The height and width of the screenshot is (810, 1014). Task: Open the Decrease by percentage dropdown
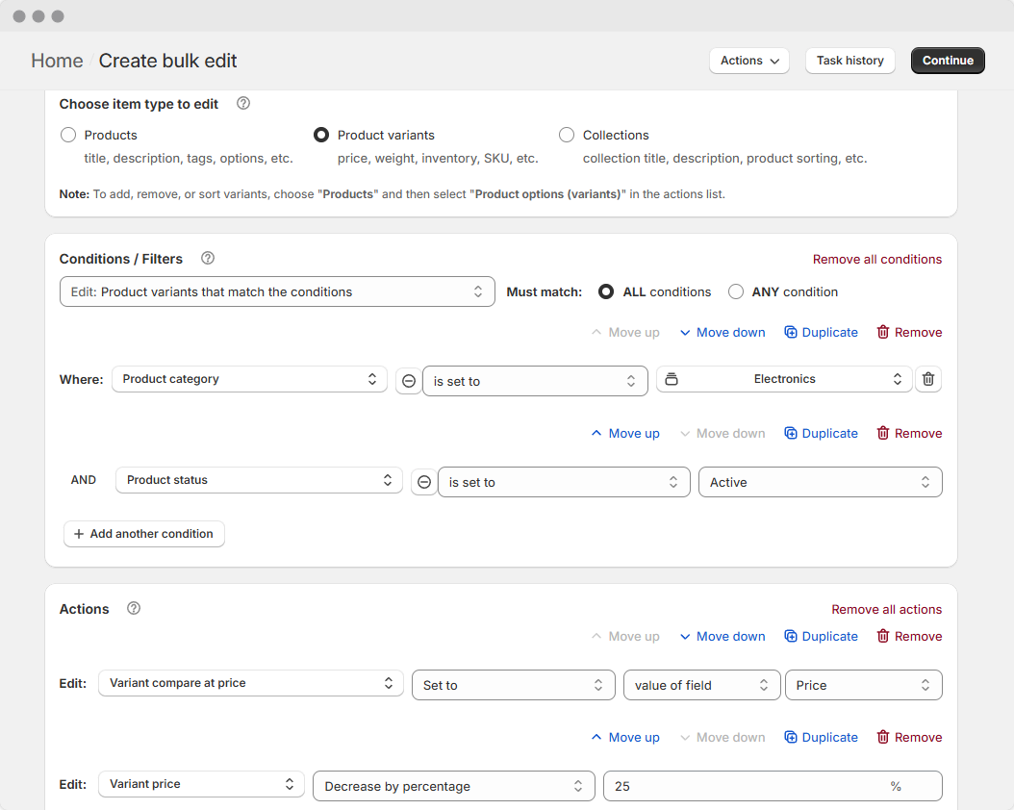pyautogui.click(x=453, y=786)
